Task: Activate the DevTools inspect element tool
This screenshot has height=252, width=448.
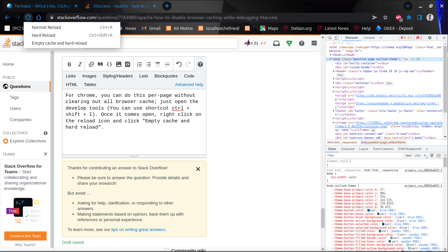Action: (x=330, y=38)
